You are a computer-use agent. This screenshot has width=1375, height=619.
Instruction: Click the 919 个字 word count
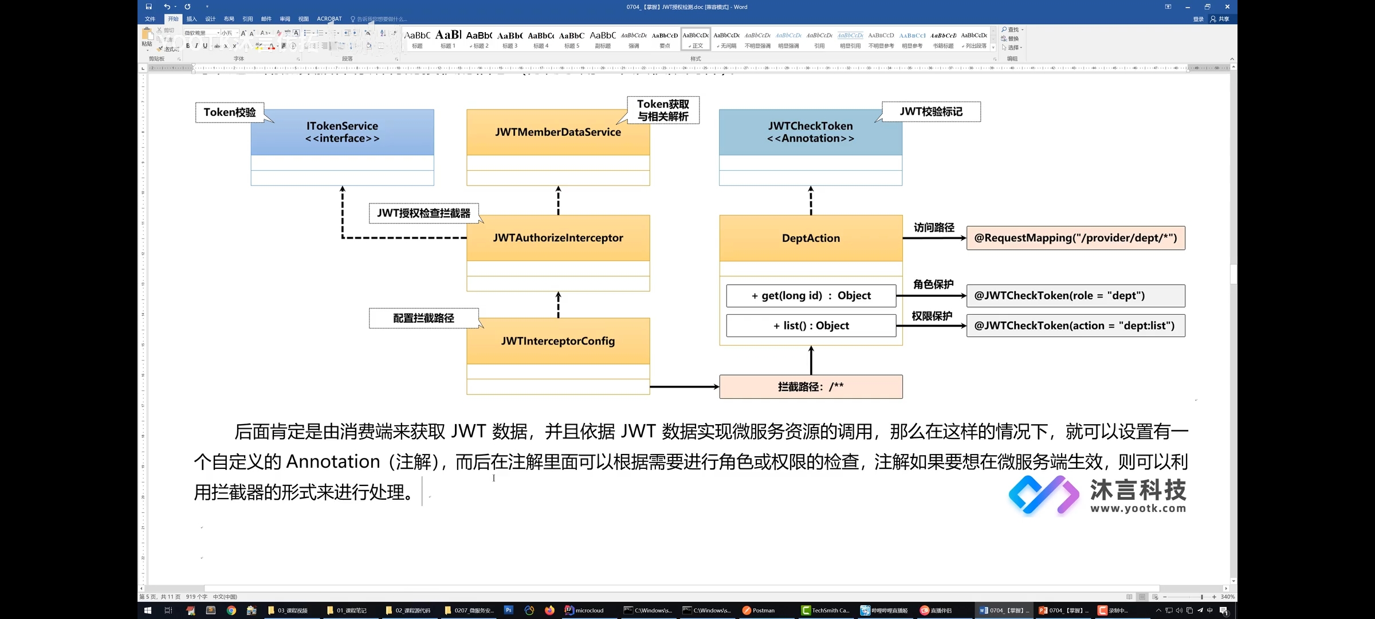[197, 597]
